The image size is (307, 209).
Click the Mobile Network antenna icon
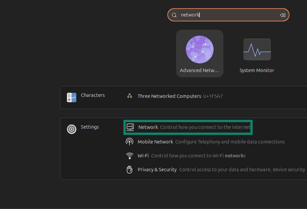[x=129, y=141]
